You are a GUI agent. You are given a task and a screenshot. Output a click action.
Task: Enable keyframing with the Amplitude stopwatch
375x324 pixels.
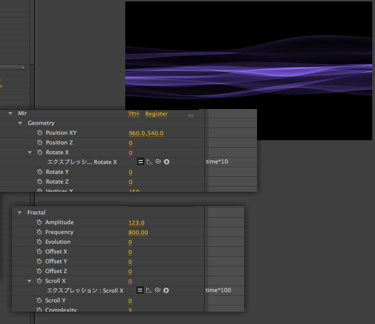pyautogui.click(x=39, y=222)
